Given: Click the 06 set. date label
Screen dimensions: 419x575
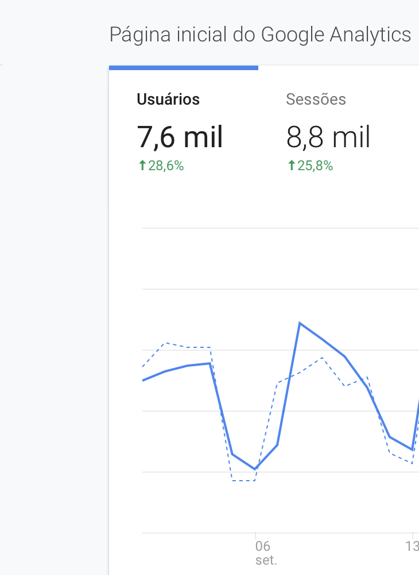Looking at the screenshot, I should (x=266, y=553).
